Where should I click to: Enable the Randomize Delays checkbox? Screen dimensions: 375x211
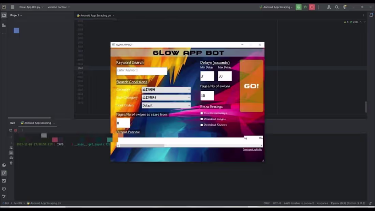201,113
